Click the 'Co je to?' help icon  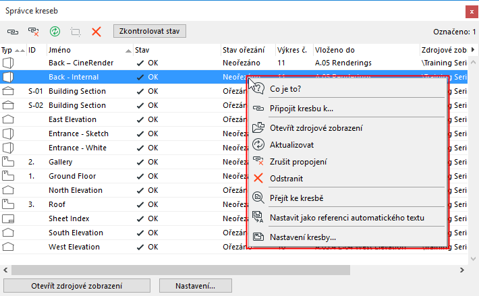259,88
